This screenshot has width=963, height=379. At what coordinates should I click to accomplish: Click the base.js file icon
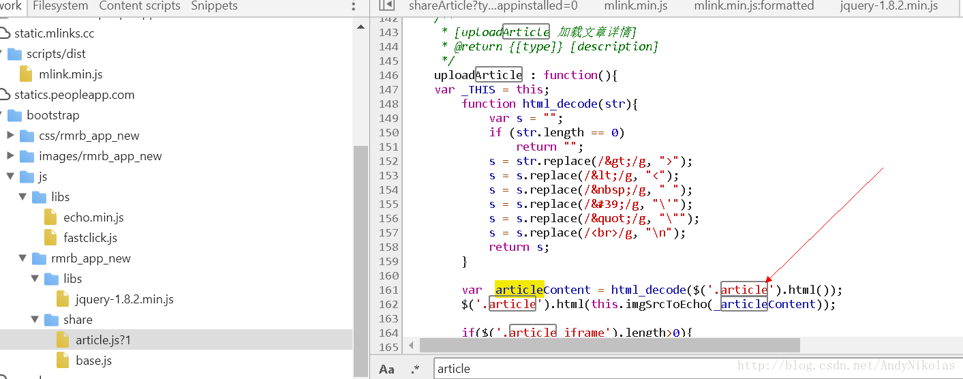(x=63, y=361)
